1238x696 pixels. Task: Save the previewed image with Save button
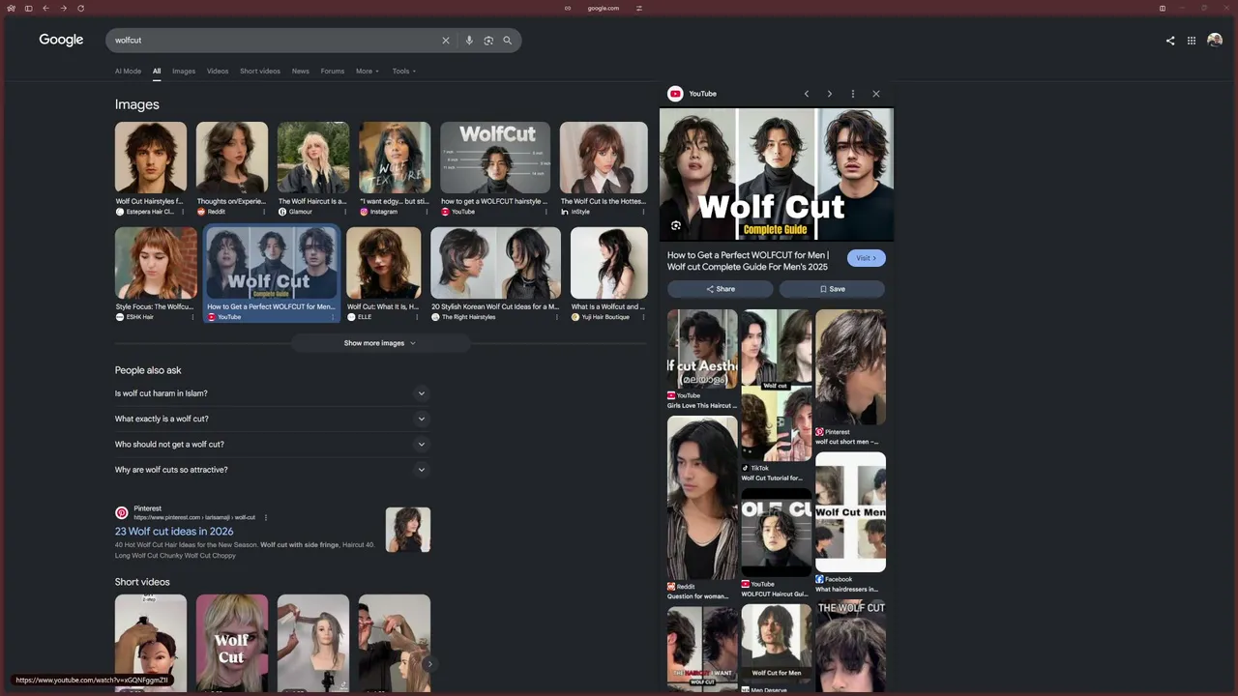[833, 289]
